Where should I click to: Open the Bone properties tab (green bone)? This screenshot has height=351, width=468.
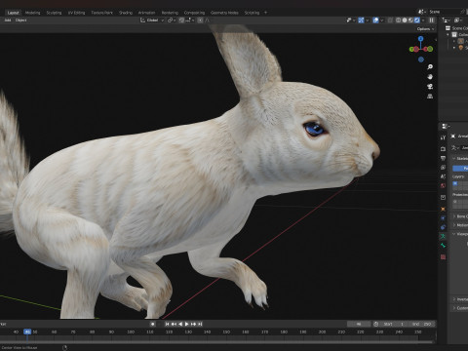tap(443, 246)
